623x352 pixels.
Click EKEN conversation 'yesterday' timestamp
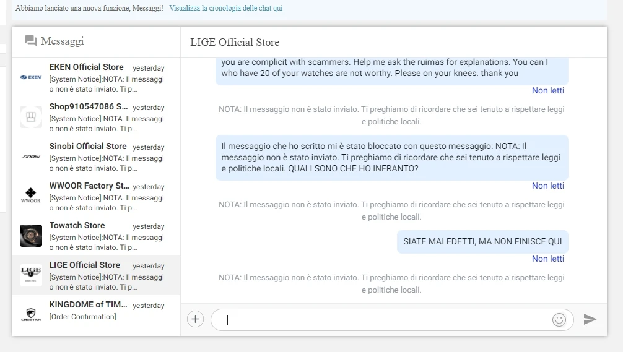[148, 68]
